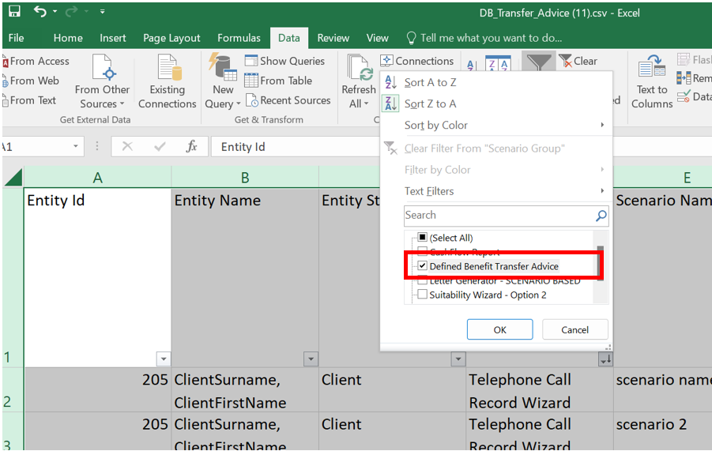
Task: Click OK in the filter dropdown
Action: (x=500, y=329)
